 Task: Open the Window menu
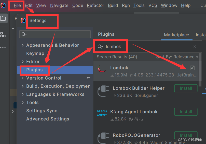[169, 5]
